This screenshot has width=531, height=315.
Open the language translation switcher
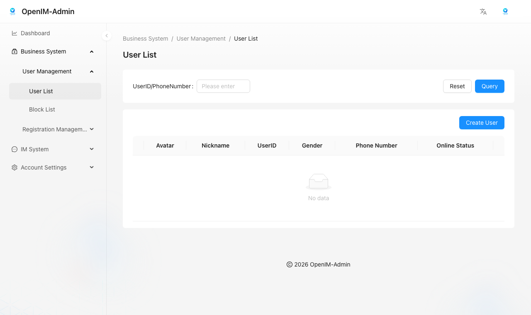point(483,12)
